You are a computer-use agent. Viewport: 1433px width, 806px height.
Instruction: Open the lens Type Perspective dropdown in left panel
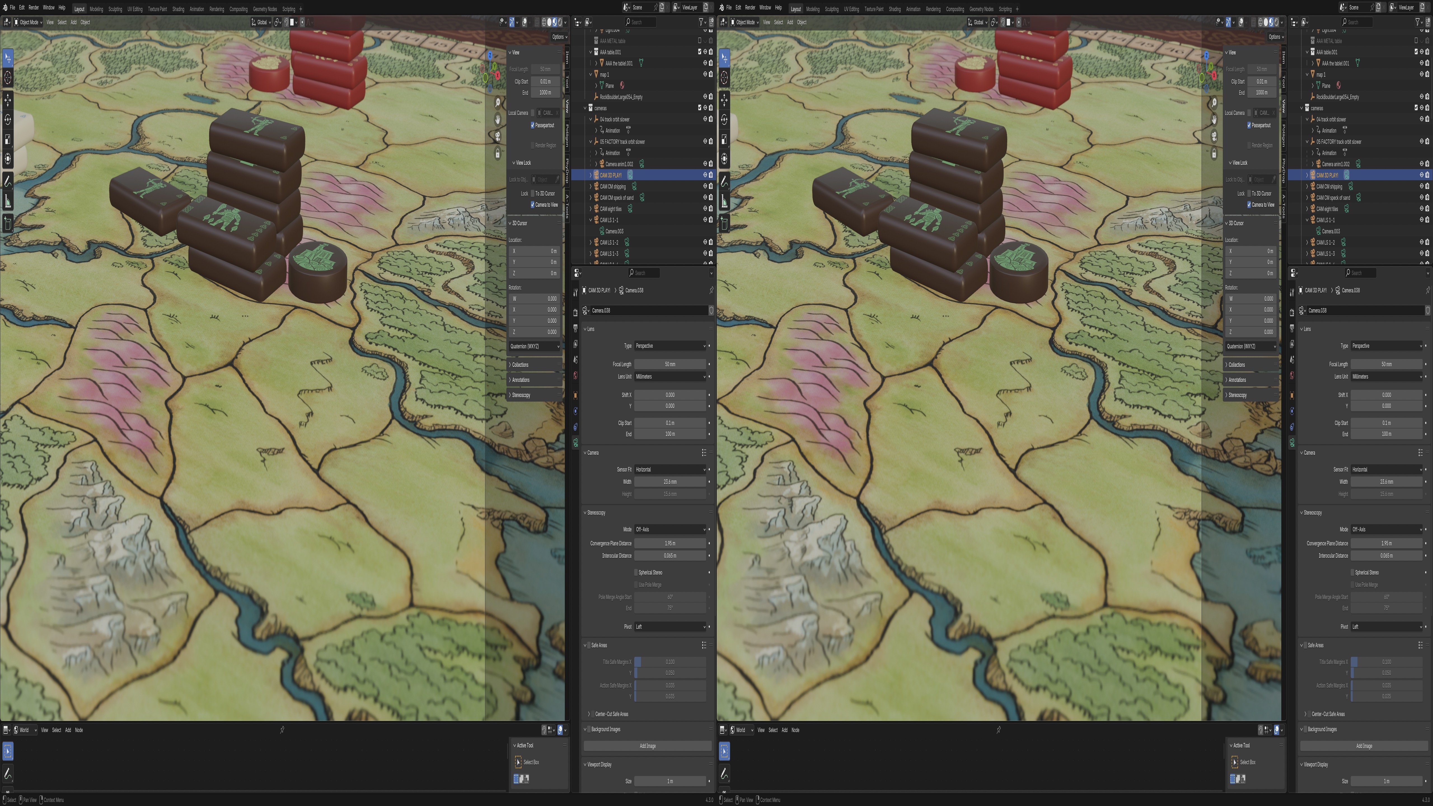(x=670, y=346)
